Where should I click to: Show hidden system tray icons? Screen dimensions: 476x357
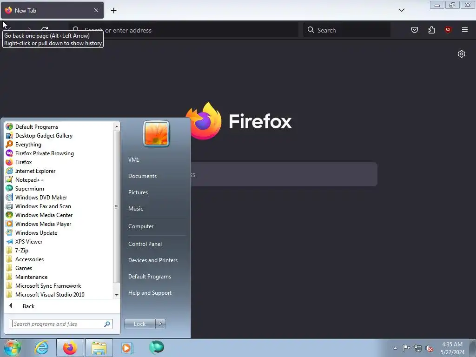pyautogui.click(x=395, y=348)
